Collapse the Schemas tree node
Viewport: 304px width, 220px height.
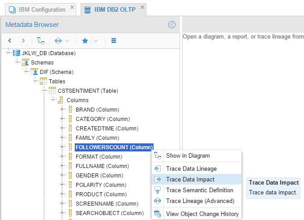click(x=17, y=62)
